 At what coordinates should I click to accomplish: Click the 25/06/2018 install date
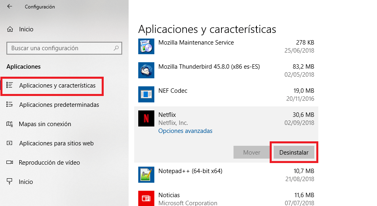tap(299, 51)
